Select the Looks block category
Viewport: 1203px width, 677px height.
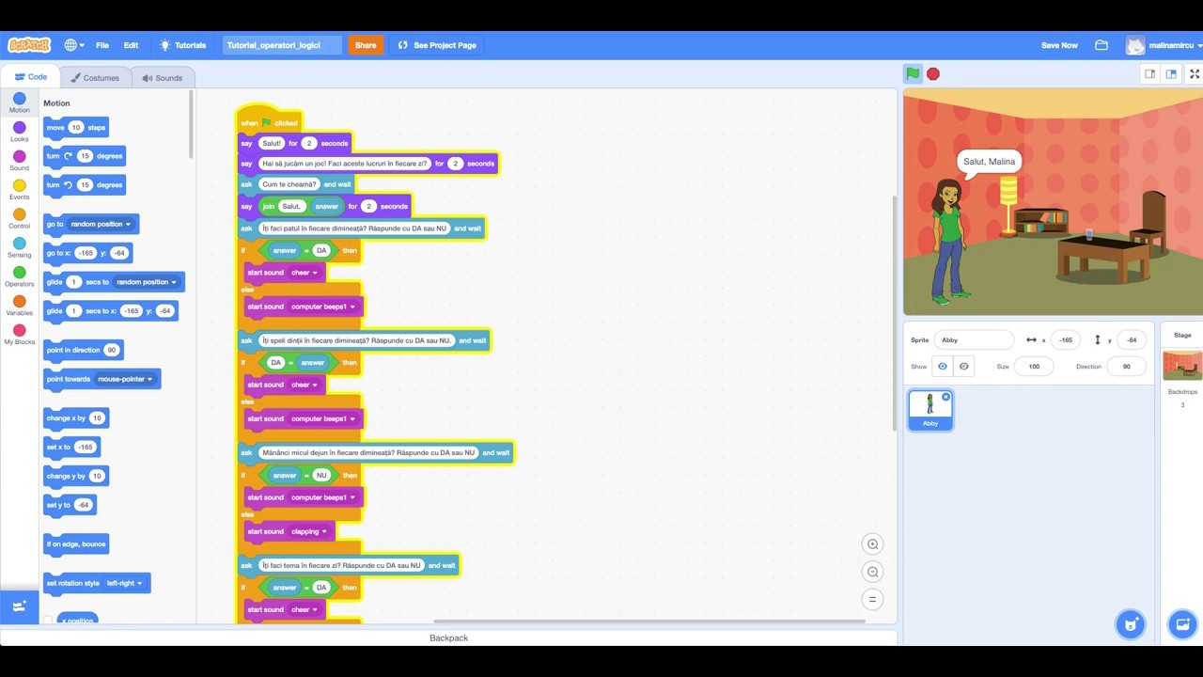(19, 133)
